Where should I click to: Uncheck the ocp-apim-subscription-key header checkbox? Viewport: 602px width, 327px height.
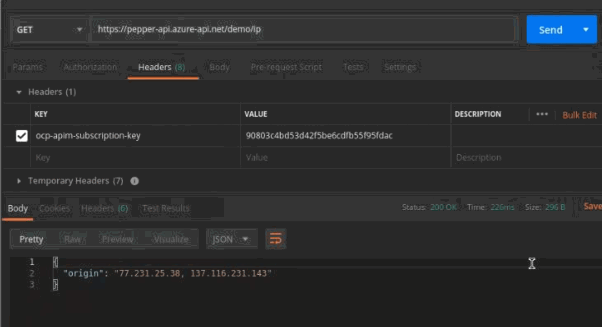click(x=22, y=136)
